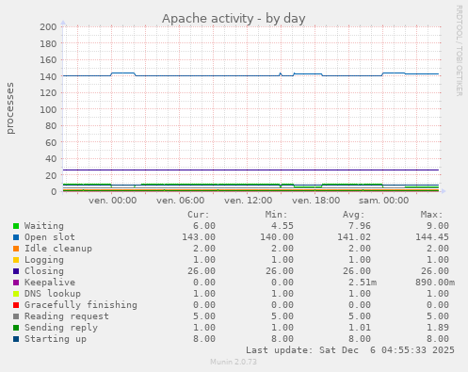
Task: Click the "Reading request" legend label
Action: click(67, 316)
